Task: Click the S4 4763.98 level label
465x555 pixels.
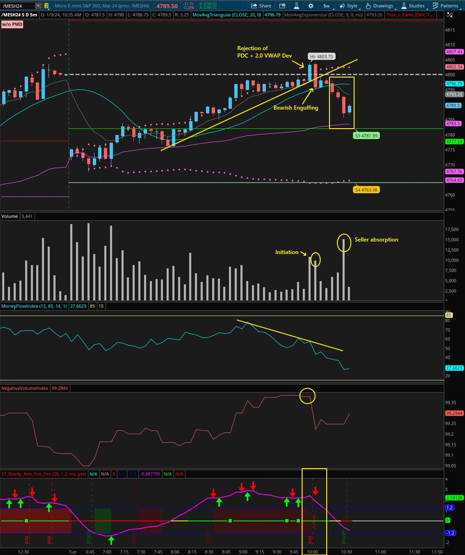Action: pos(366,189)
